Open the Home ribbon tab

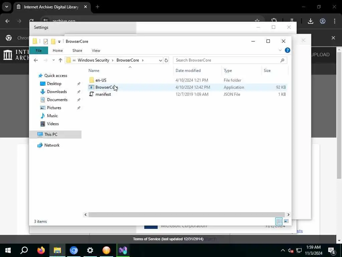(57, 51)
